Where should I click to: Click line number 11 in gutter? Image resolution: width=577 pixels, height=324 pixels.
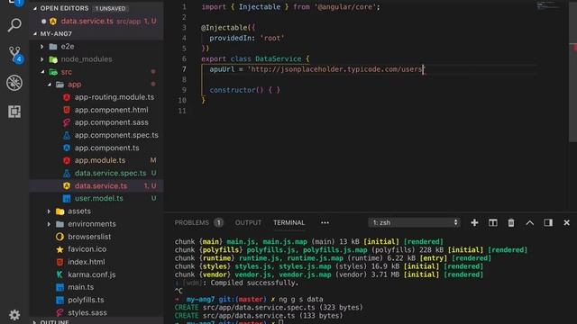coord(182,111)
